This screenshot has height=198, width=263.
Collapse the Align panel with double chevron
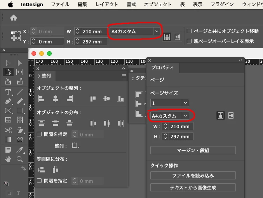coord(124,69)
